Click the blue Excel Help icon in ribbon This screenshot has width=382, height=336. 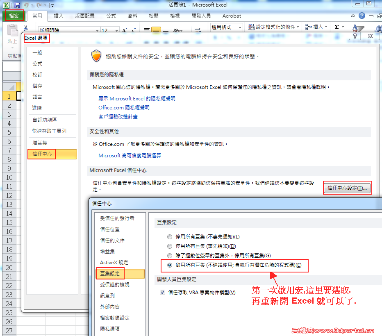click(x=362, y=16)
